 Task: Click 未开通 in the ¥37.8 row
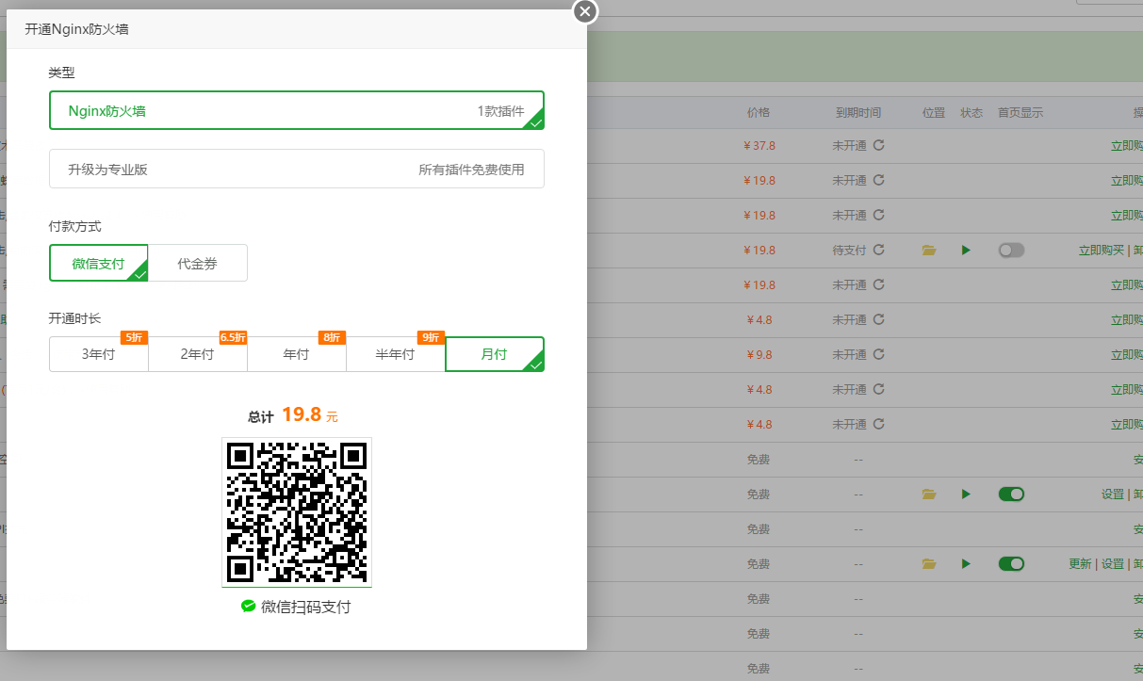pos(849,145)
